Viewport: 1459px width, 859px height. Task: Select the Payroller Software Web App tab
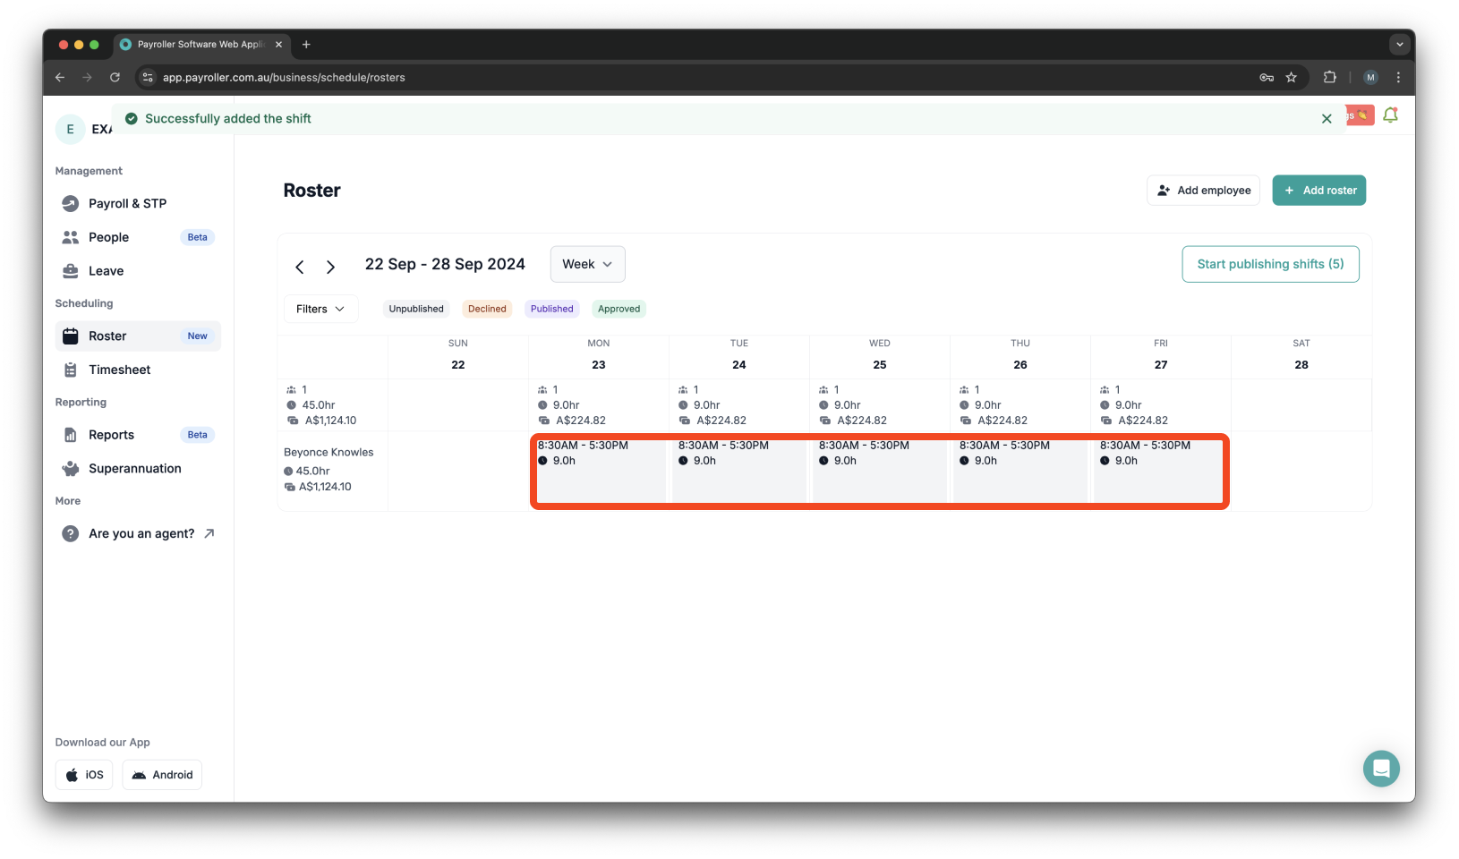[201, 45]
